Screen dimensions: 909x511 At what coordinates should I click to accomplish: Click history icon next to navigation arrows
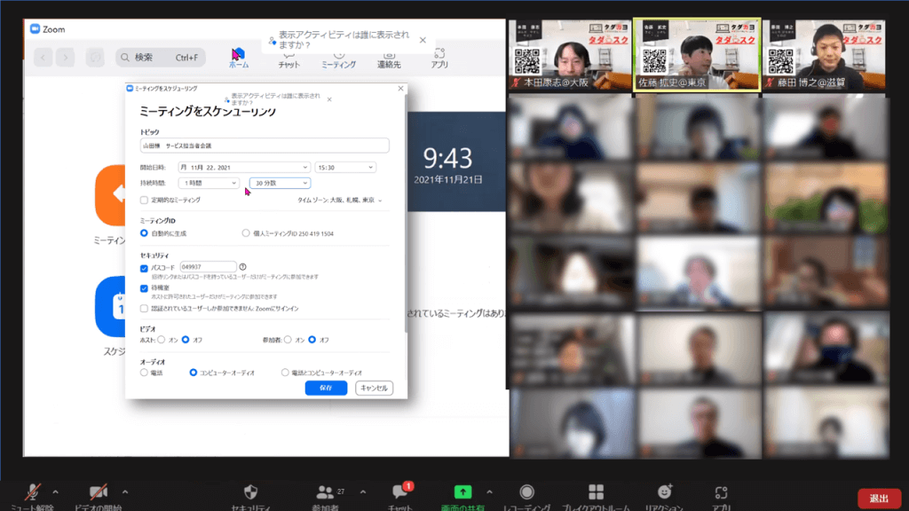[x=95, y=58]
